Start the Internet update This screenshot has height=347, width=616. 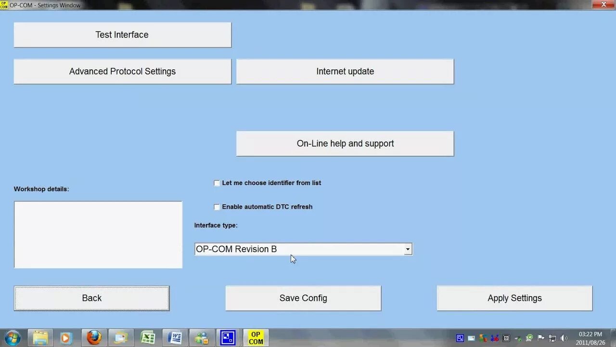tap(345, 71)
